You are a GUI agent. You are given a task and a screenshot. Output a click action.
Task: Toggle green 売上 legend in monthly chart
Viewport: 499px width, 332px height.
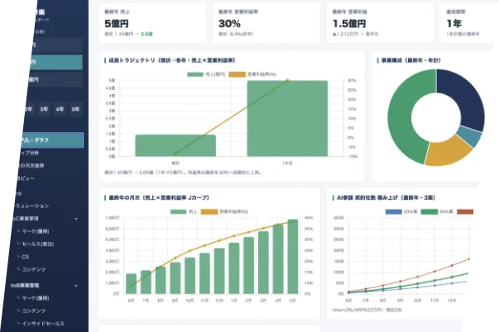[184, 211]
